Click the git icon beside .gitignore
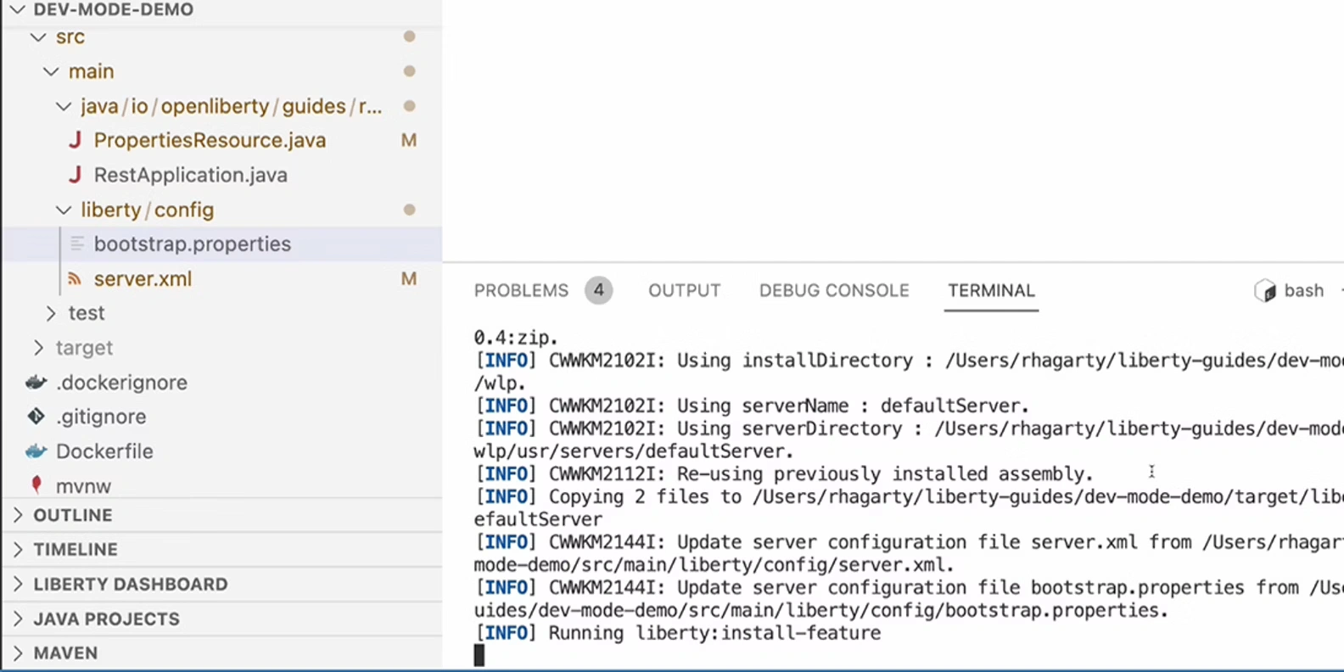 [x=36, y=417]
